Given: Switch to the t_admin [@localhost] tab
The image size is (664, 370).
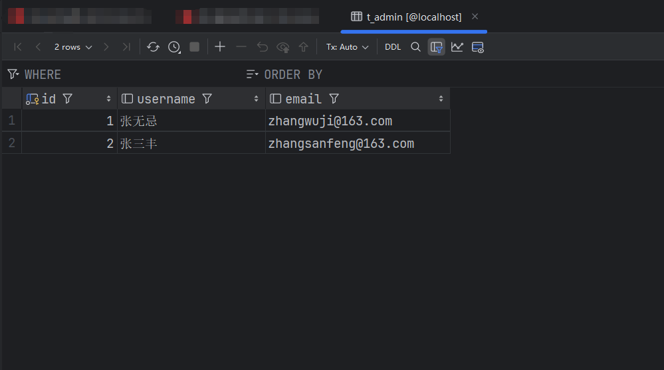Looking at the screenshot, I should pos(413,17).
